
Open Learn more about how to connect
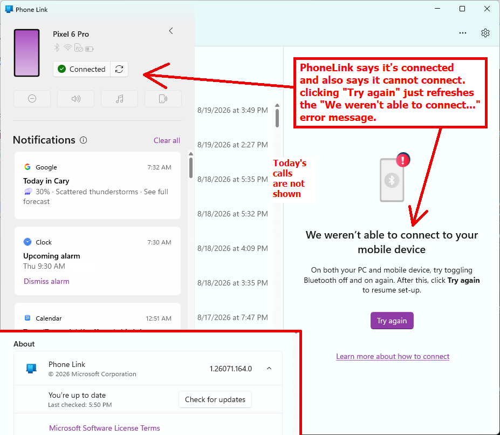coord(393,356)
